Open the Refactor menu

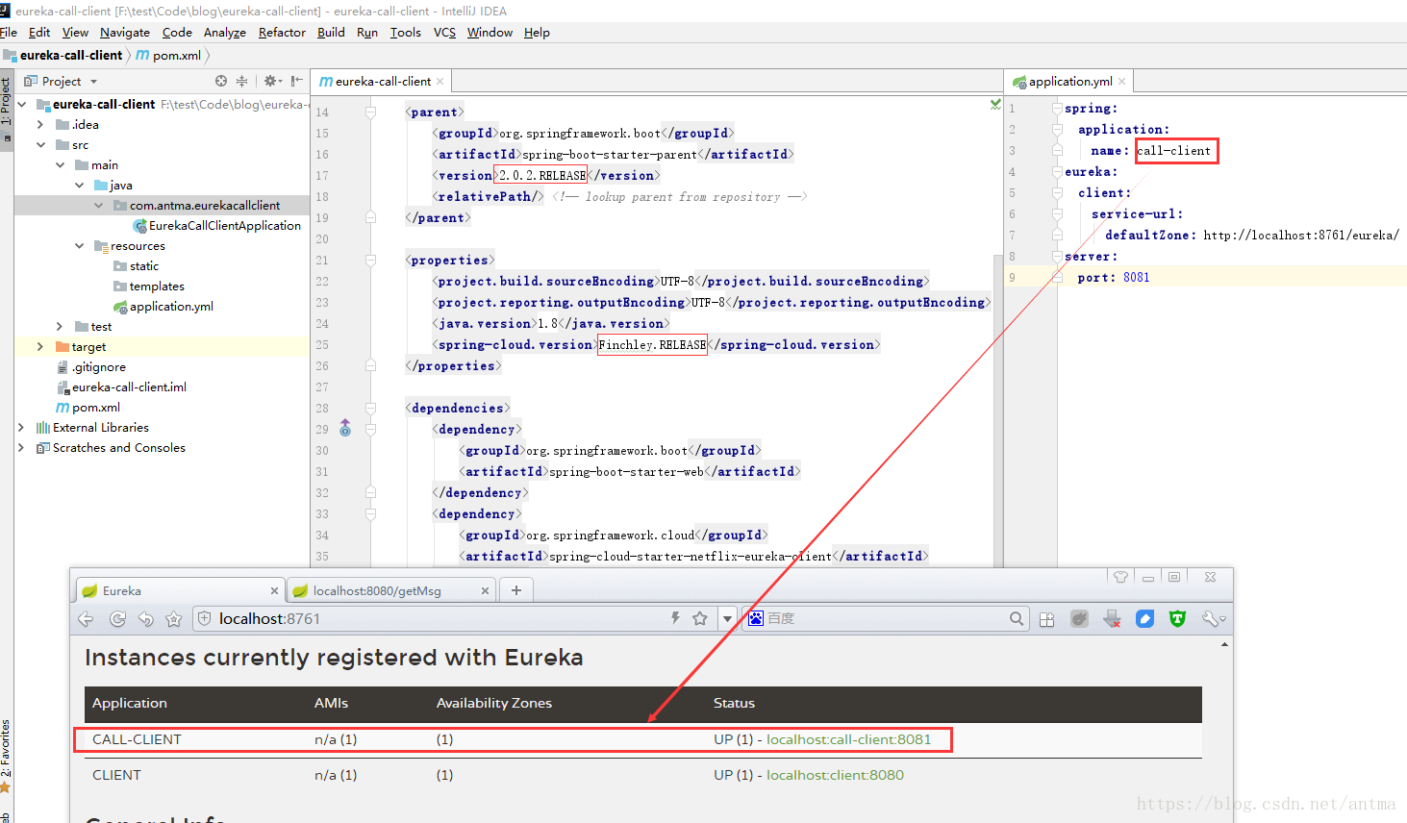(282, 33)
